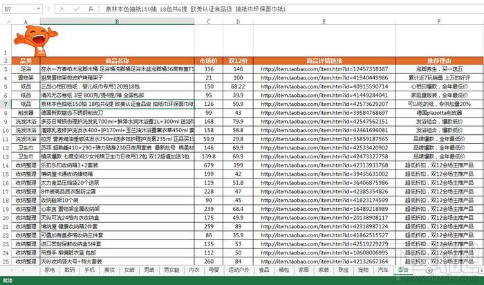Click the 双12价 header cell
The height and width of the screenshot is (285, 484).
[x=238, y=60]
